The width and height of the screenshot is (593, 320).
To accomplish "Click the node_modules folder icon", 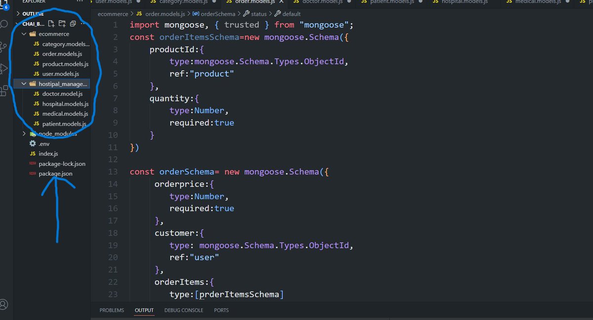I will coord(33,134).
